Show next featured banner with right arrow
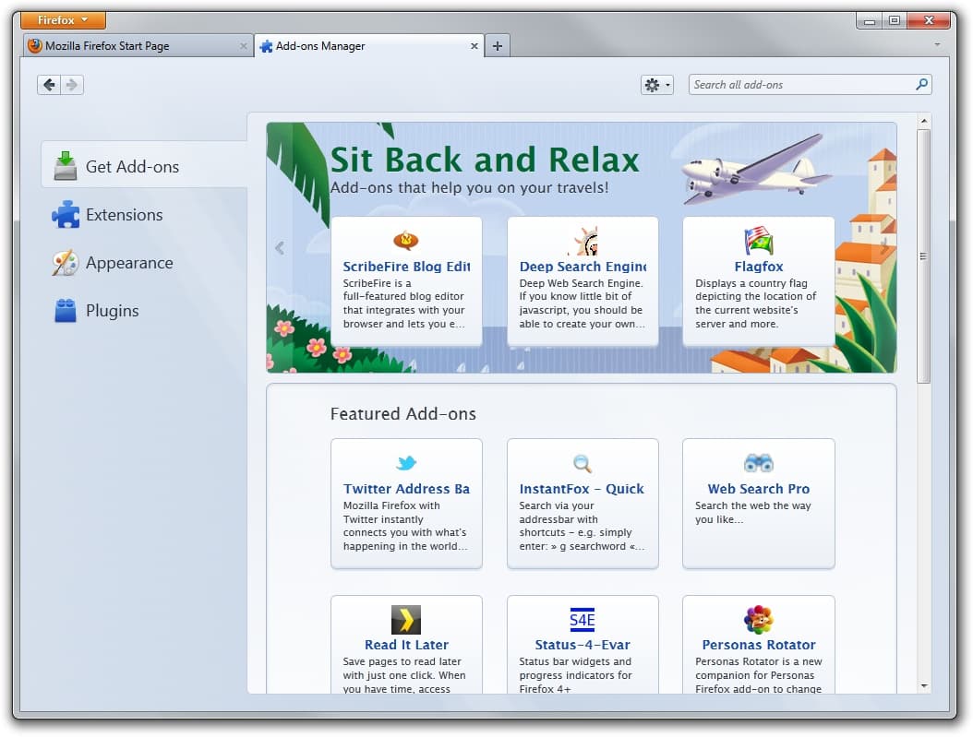 coord(883,247)
